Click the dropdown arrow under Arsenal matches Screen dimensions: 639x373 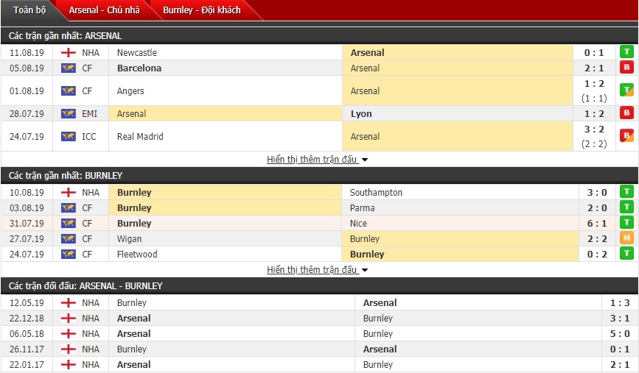pyautogui.click(x=365, y=160)
